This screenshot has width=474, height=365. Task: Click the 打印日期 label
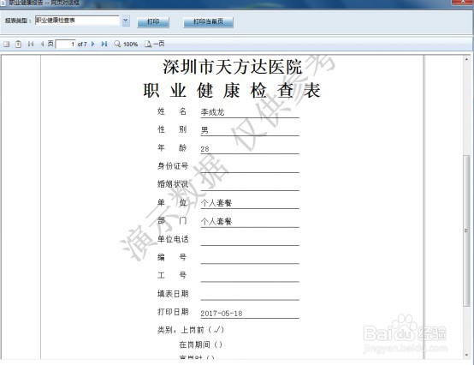tap(173, 312)
